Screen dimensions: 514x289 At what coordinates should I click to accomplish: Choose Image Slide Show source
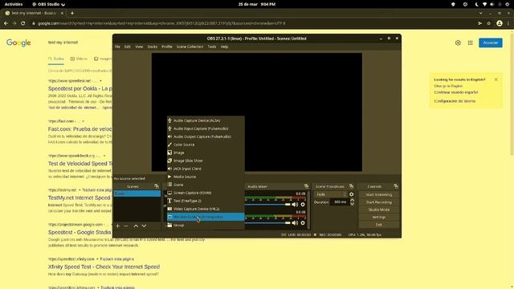click(x=206, y=161)
